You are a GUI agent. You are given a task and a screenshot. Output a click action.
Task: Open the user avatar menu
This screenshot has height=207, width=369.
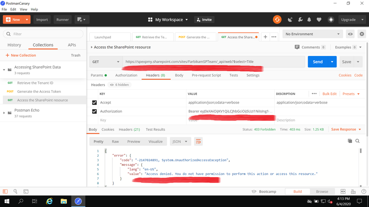pos(331,20)
